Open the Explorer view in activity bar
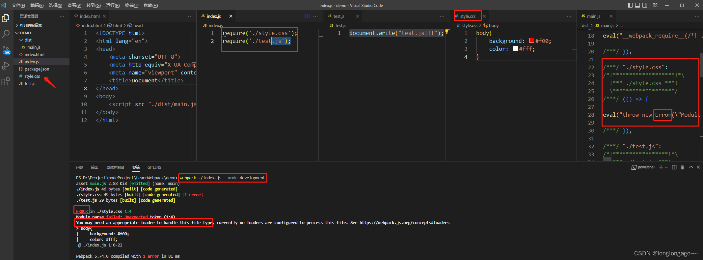 click(x=6, y=18)
